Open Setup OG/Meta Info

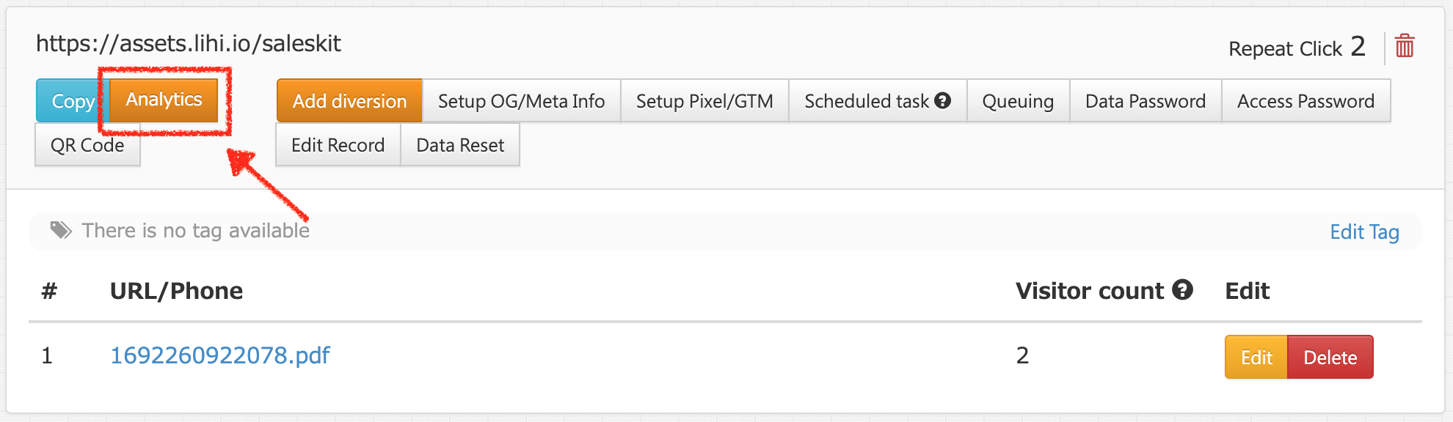522,100
